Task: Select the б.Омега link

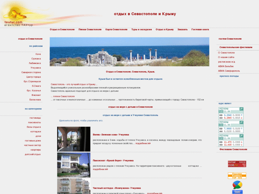Action: [x=36, y=86]
